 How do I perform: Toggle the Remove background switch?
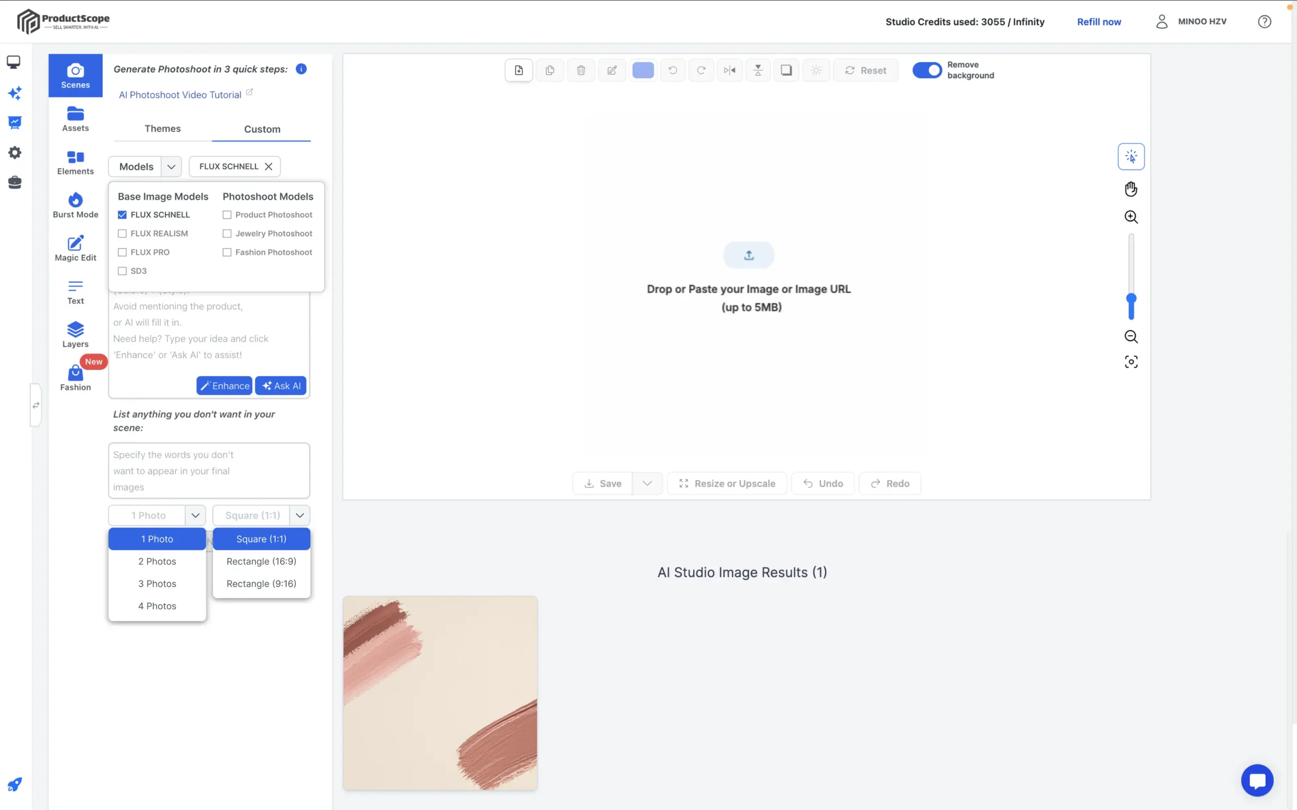(x=927, y=70)
